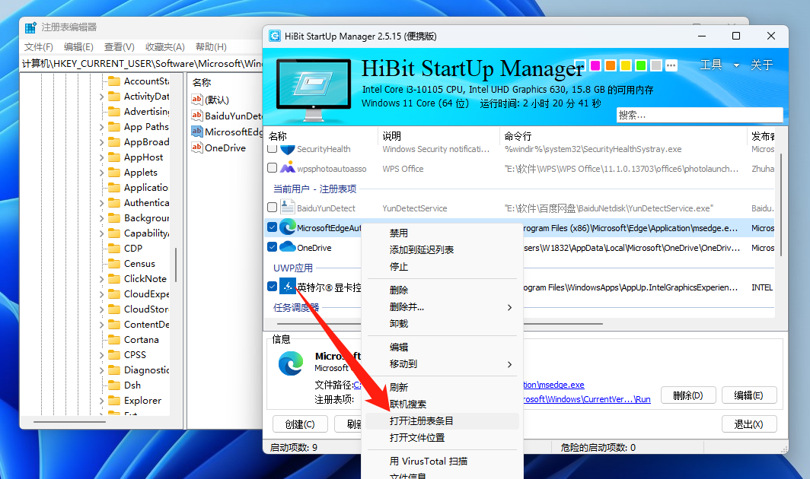
Task: Click the SecurityHealth shield icon
Action: coord(287,149)
